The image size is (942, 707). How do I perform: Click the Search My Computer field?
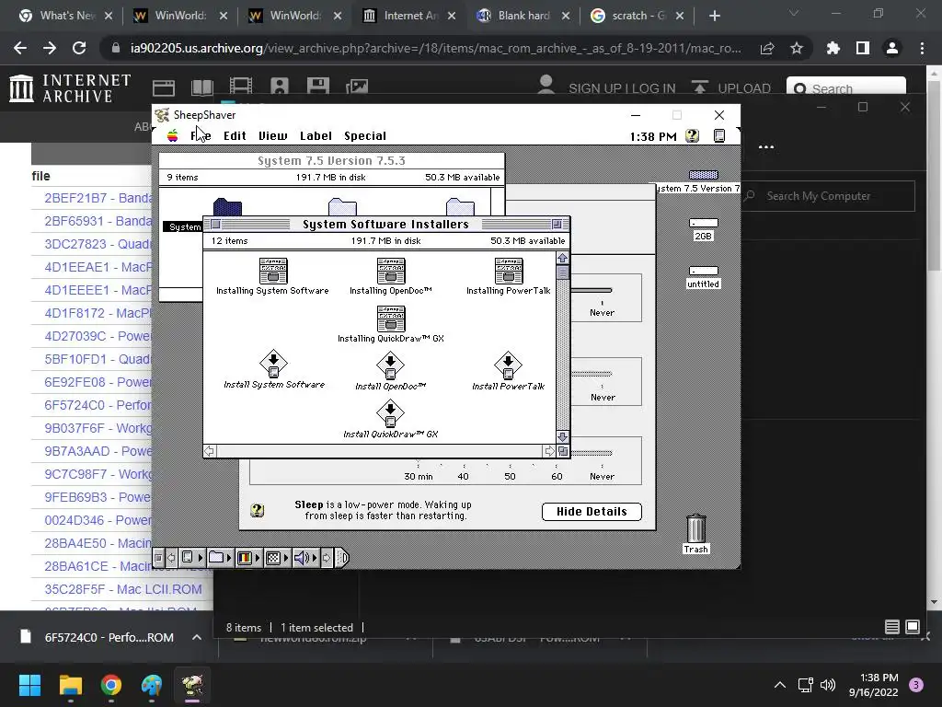coord(828,196)
